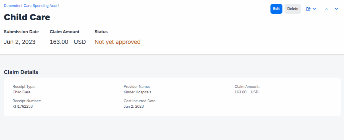Expand the share options chevron
This screenshot has width=344, height=140.
tap(315, 9)
